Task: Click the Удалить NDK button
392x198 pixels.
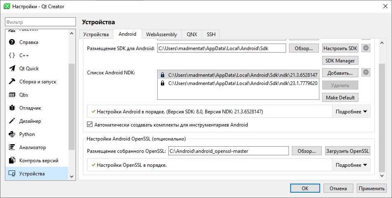Action: pyautogui.click(x=340, y=85)
